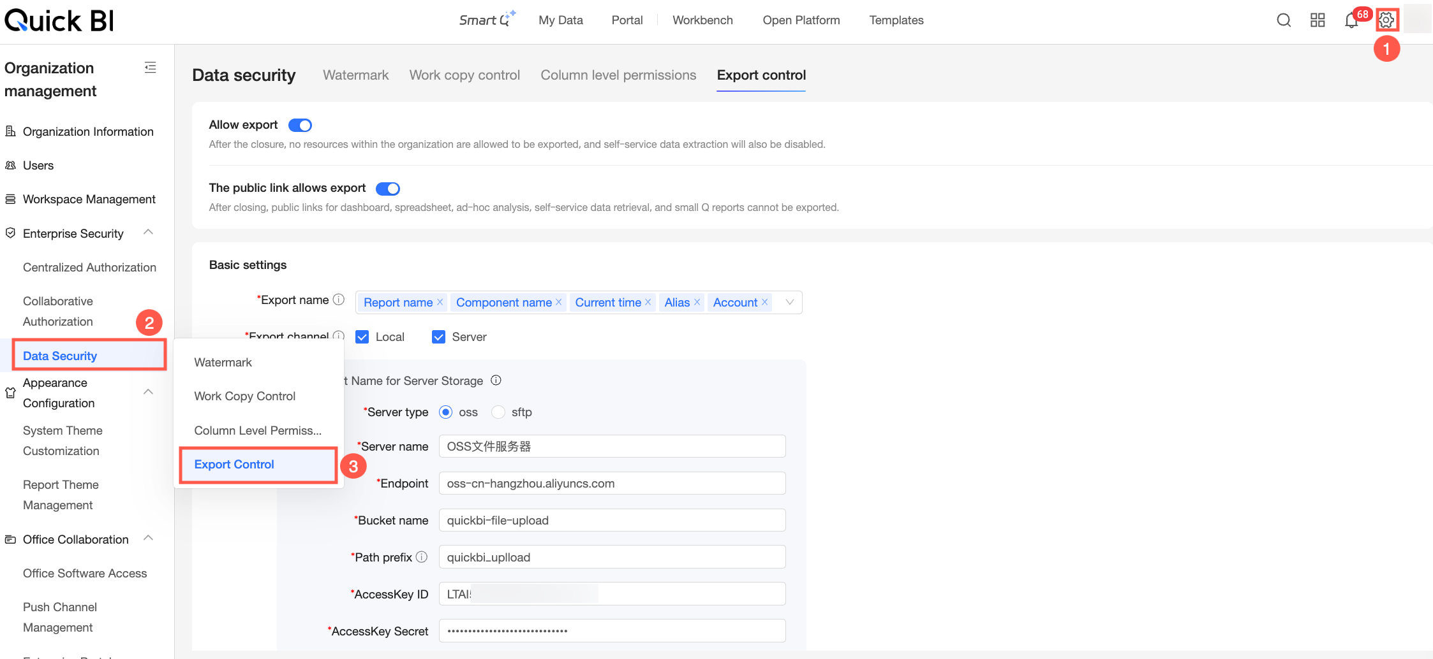Uncheck the Local export channel checkbox
The image size is (1433, 659).
tap(362, 337)
